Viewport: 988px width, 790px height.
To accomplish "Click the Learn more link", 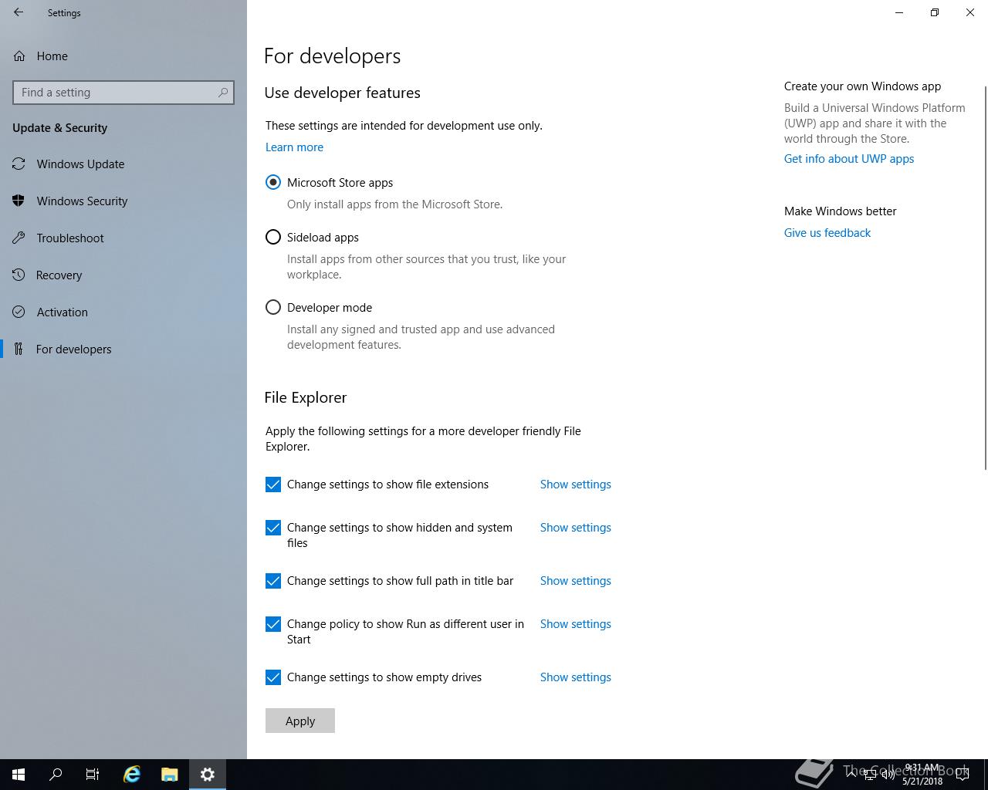I will click(x=294, y=147).
